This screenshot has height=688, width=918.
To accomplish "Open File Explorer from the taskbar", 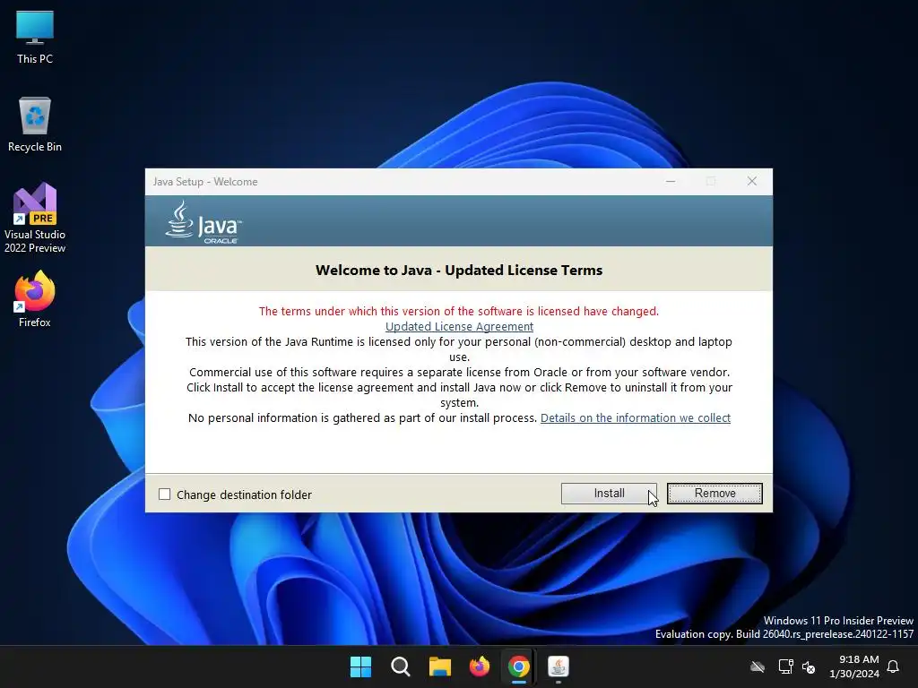I will (439, 666).
